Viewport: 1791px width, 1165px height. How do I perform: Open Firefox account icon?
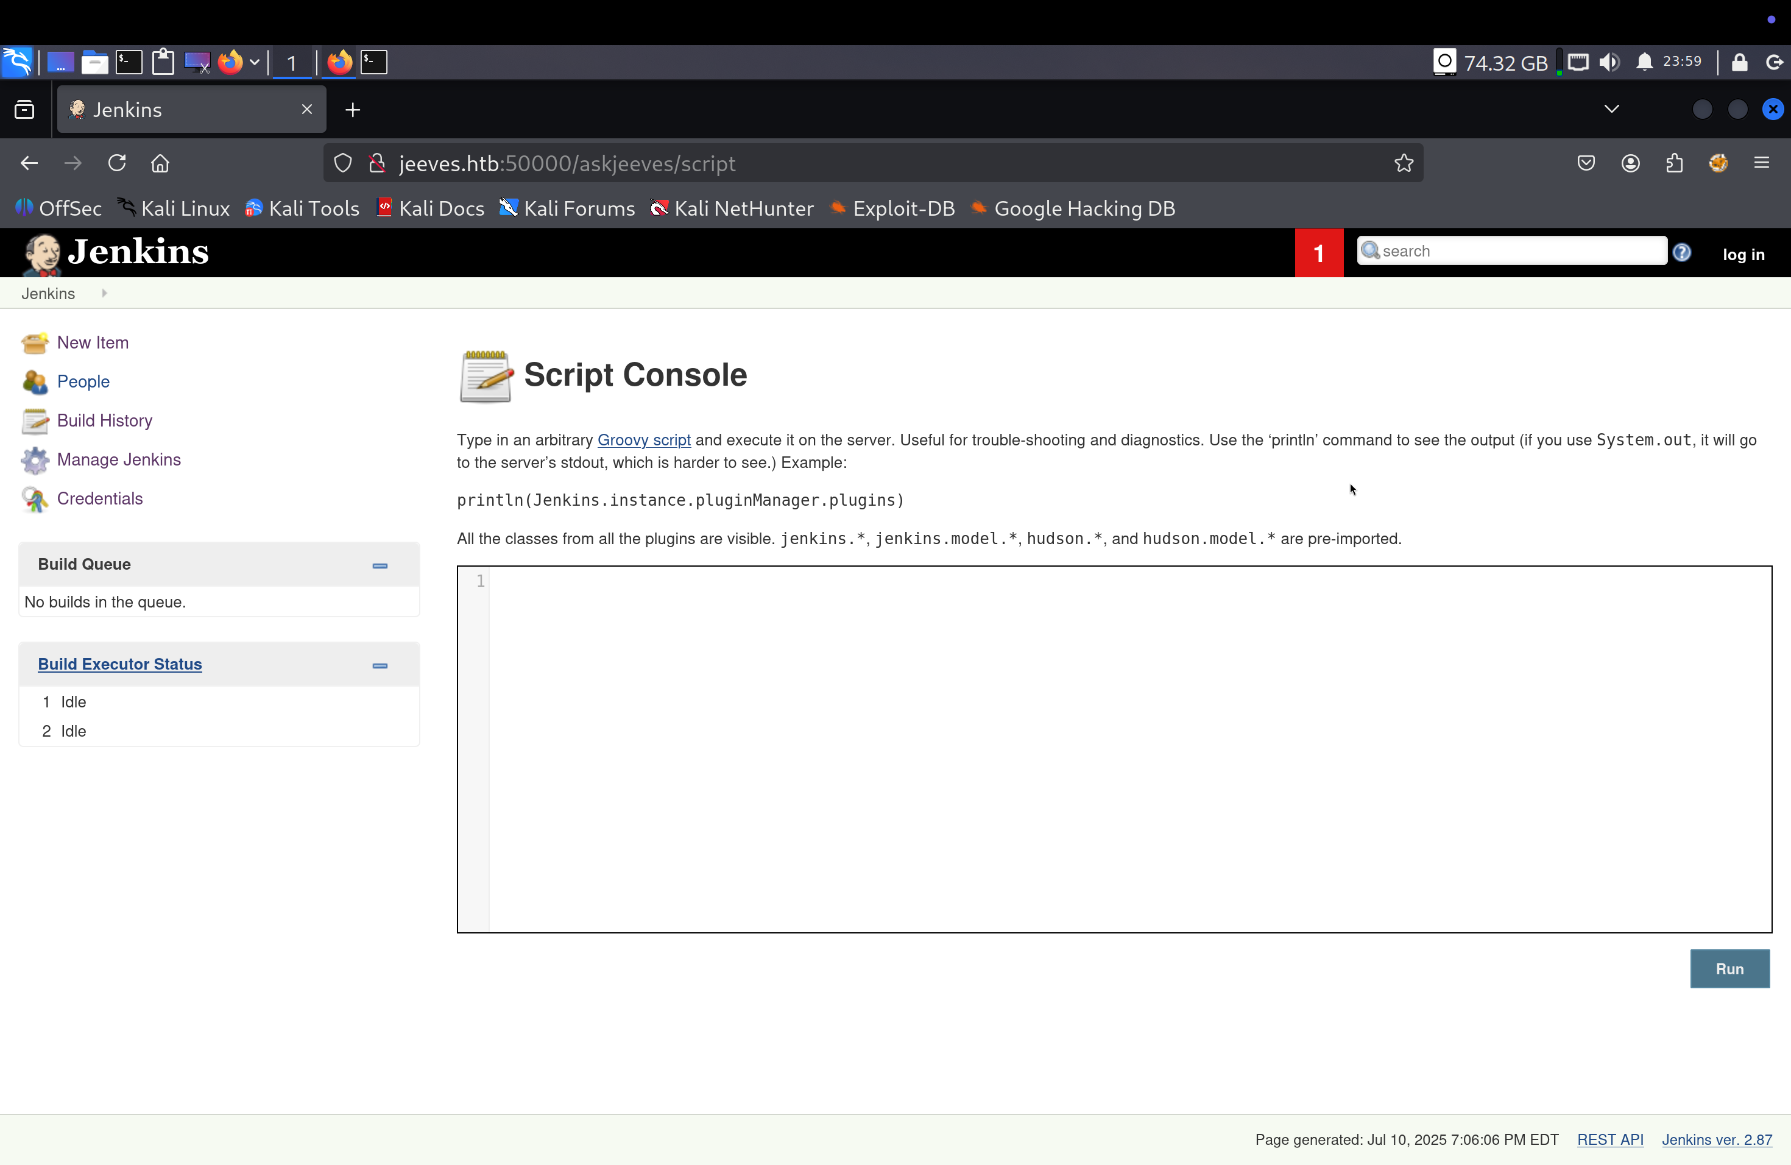[1631, 163]
